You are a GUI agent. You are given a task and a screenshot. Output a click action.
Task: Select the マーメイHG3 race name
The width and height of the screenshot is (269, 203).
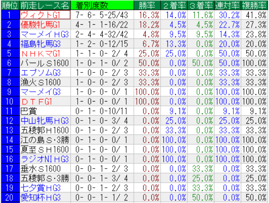45,34
